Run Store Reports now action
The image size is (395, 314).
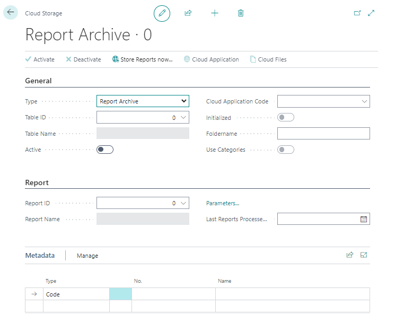[143, 59]
